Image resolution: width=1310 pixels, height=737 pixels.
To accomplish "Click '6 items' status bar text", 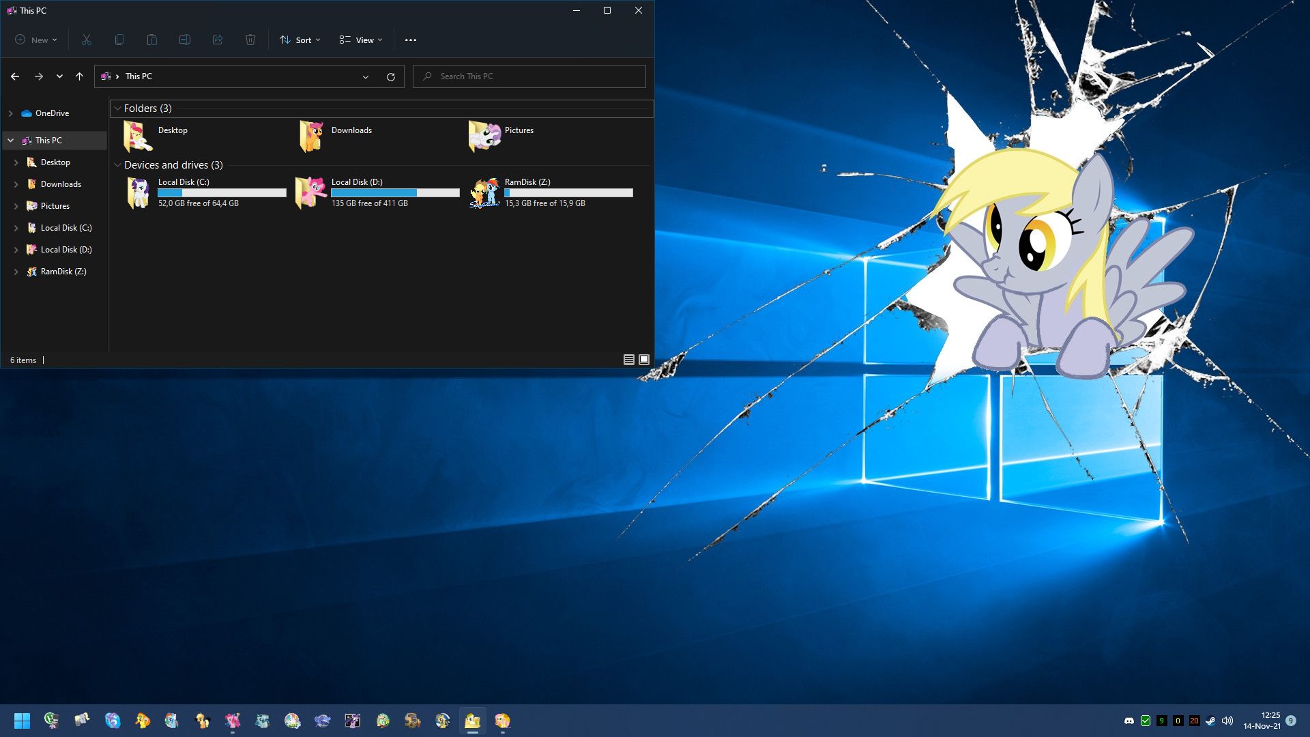I will point(23,360).
